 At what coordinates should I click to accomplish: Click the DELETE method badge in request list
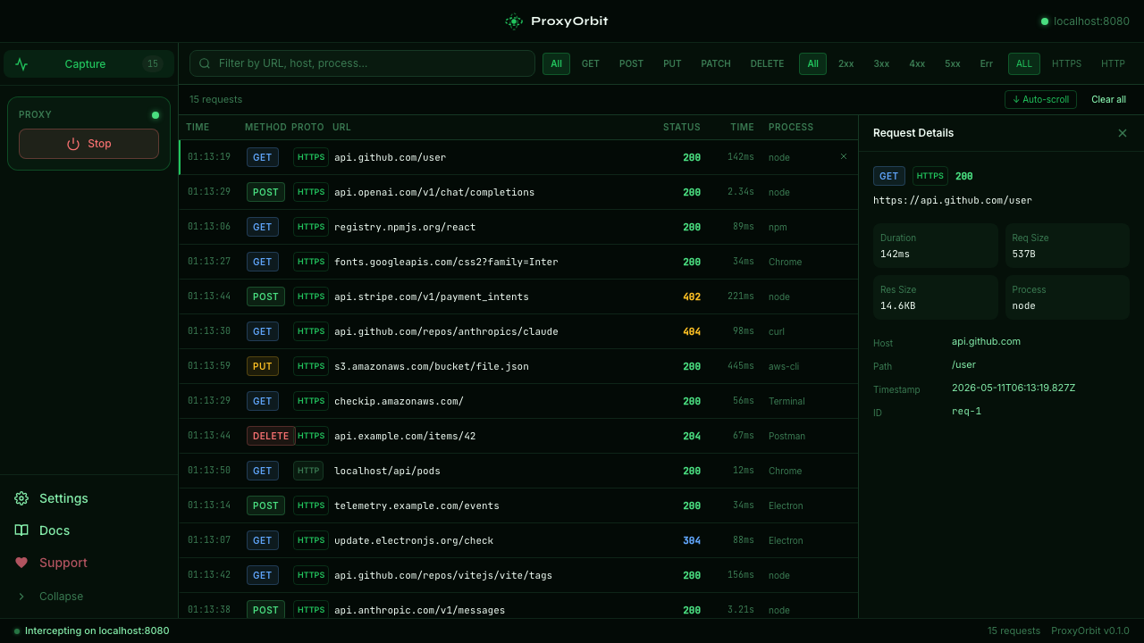coord(271,436)
